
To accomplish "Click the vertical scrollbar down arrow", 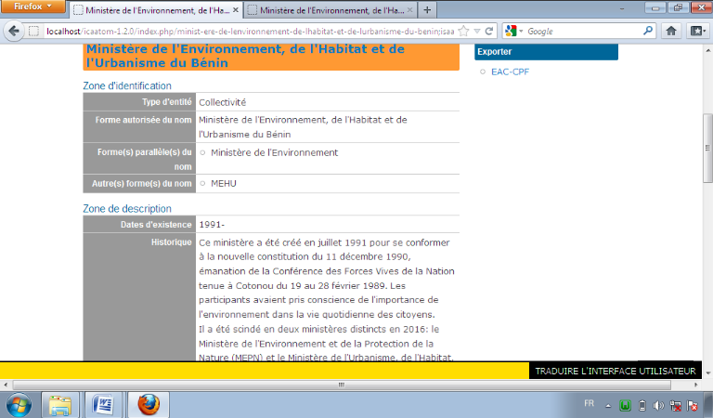I will tap(707, 373).
